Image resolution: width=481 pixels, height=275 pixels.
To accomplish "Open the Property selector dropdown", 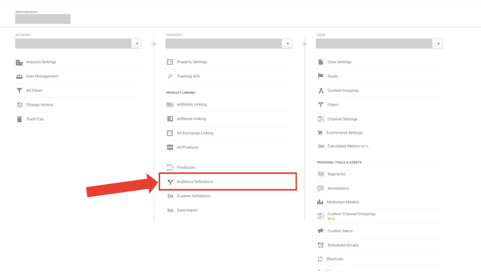I will pos(288,44).
